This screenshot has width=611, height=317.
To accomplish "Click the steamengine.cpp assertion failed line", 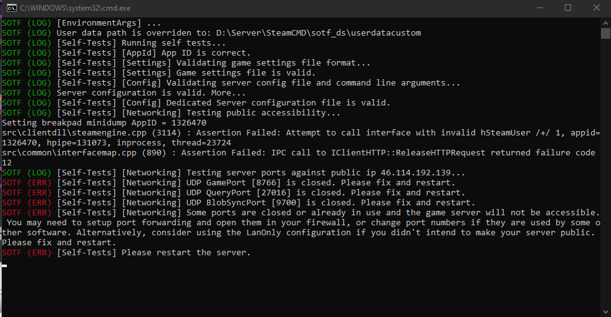I will 299,133.
